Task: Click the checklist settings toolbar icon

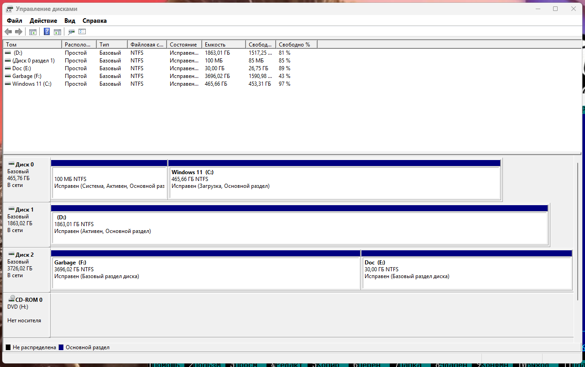Action: click(x=82, y=32)
